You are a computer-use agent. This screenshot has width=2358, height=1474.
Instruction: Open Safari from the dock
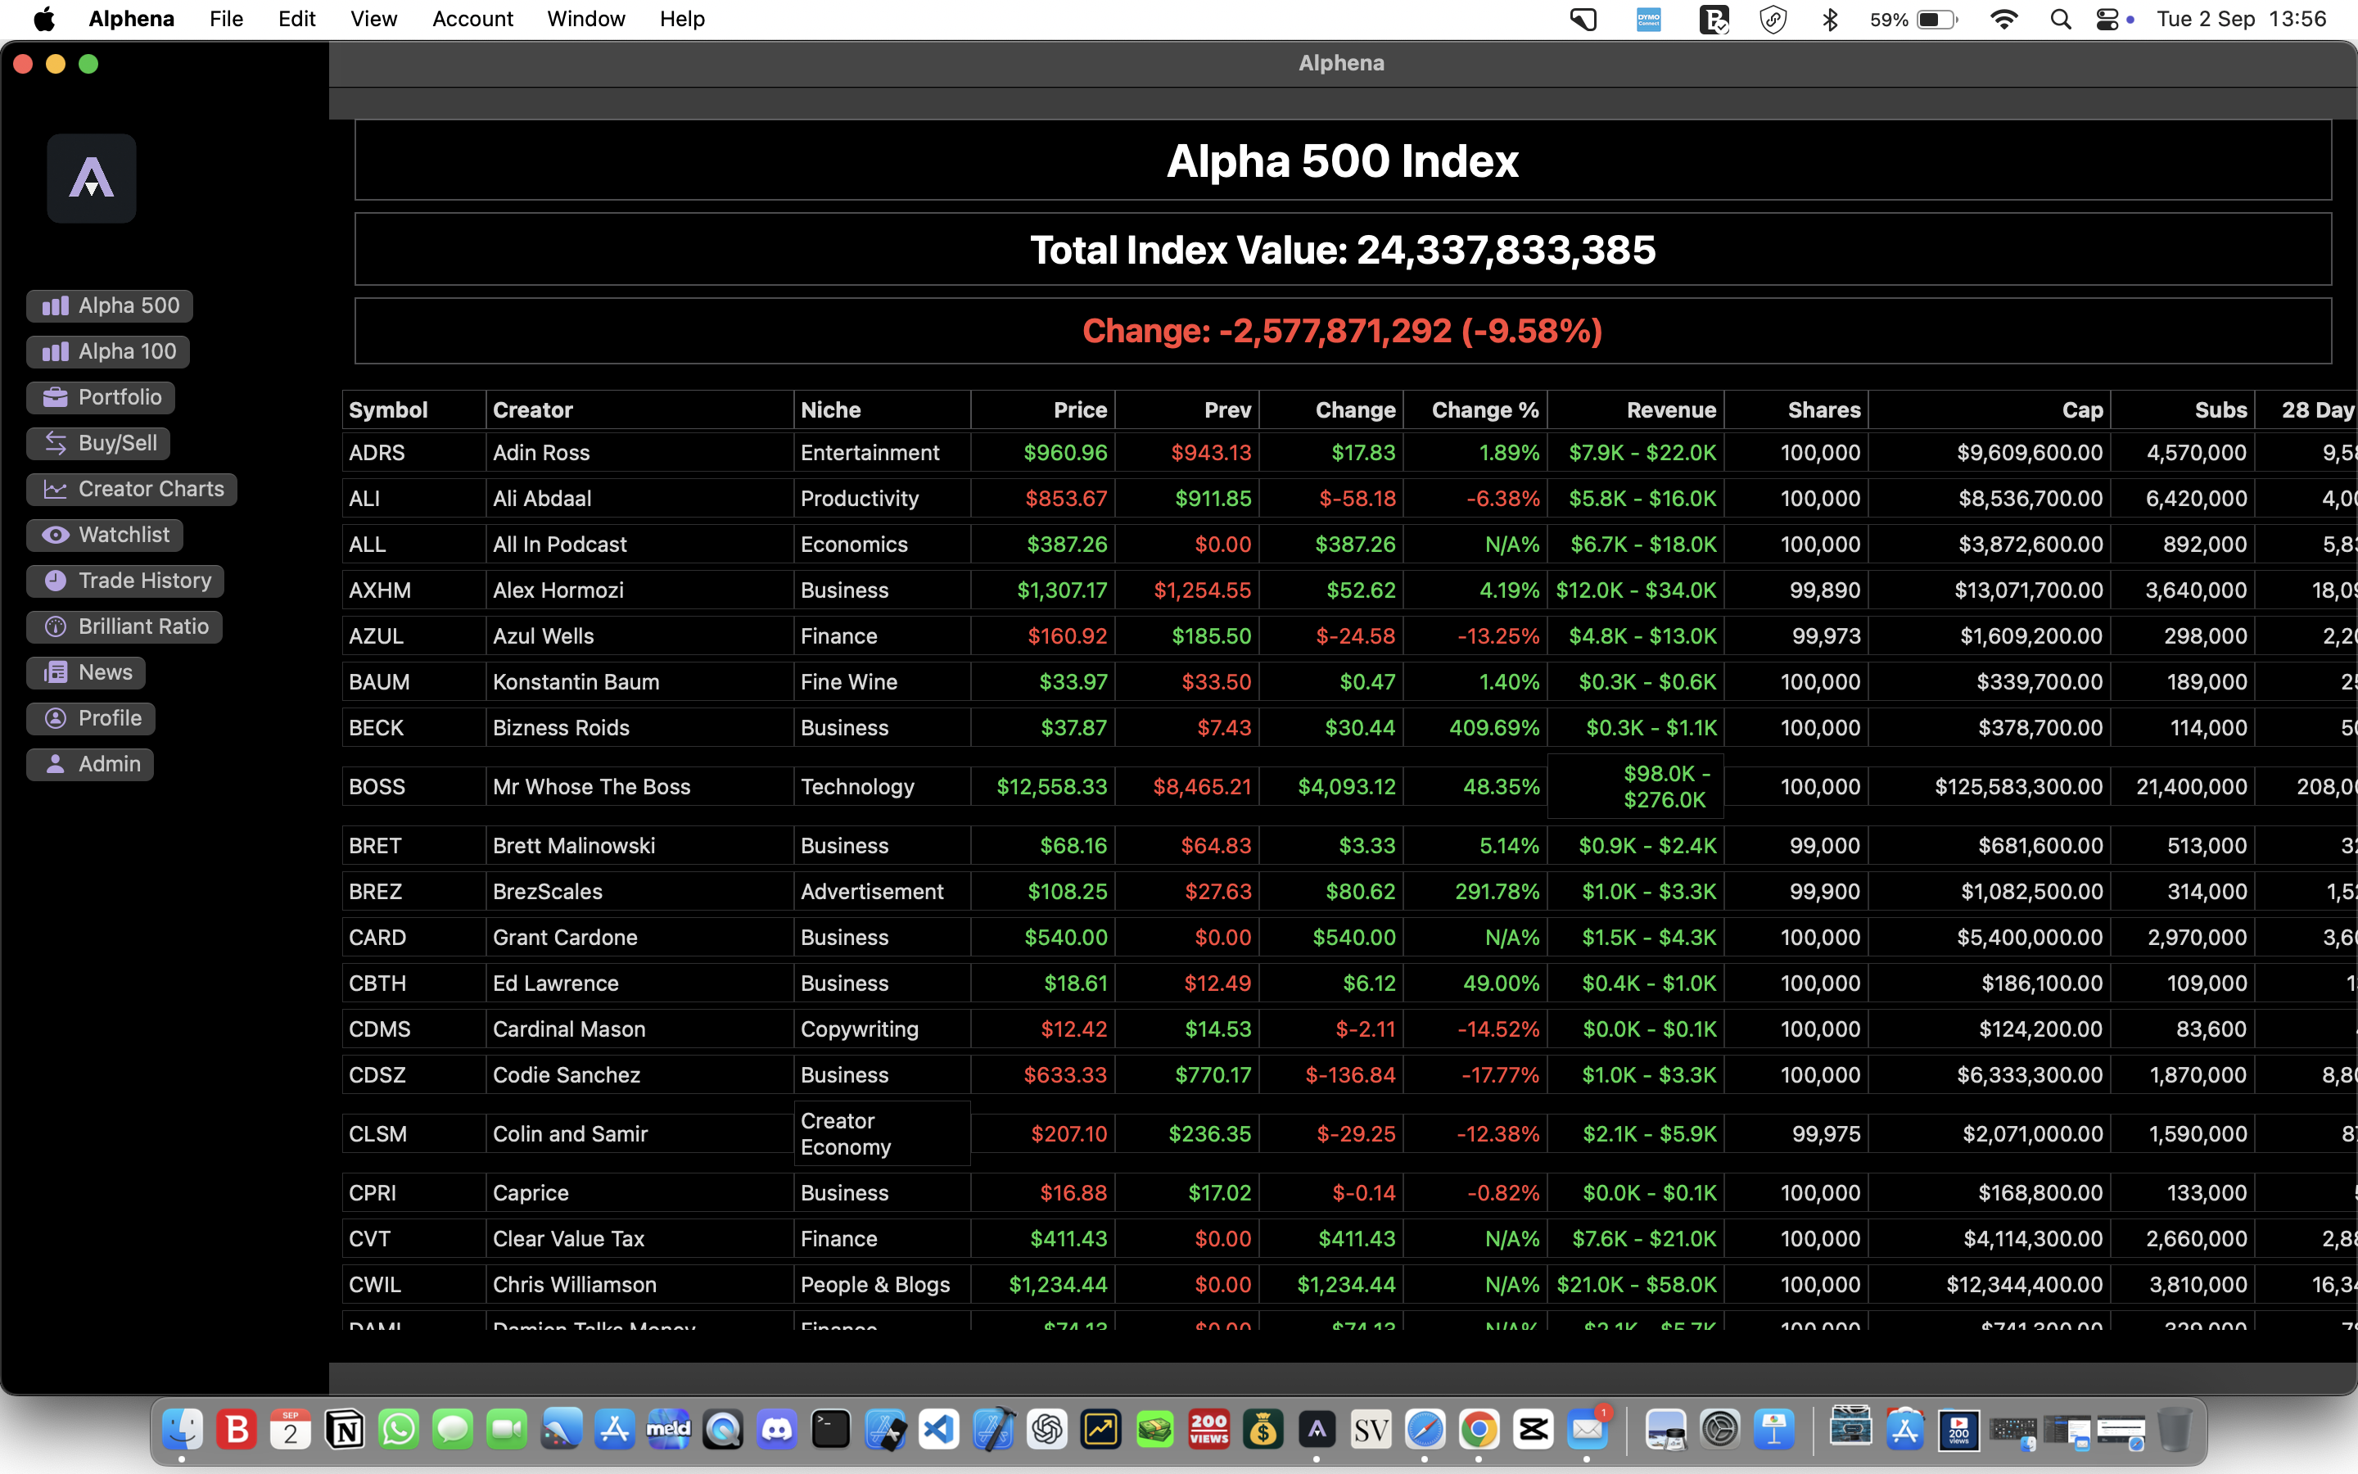click(1425, 1430)
